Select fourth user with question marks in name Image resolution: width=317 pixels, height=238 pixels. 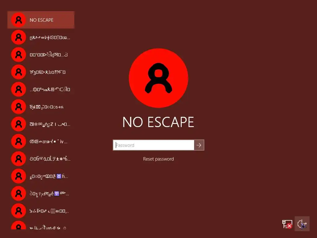point(41,72)
